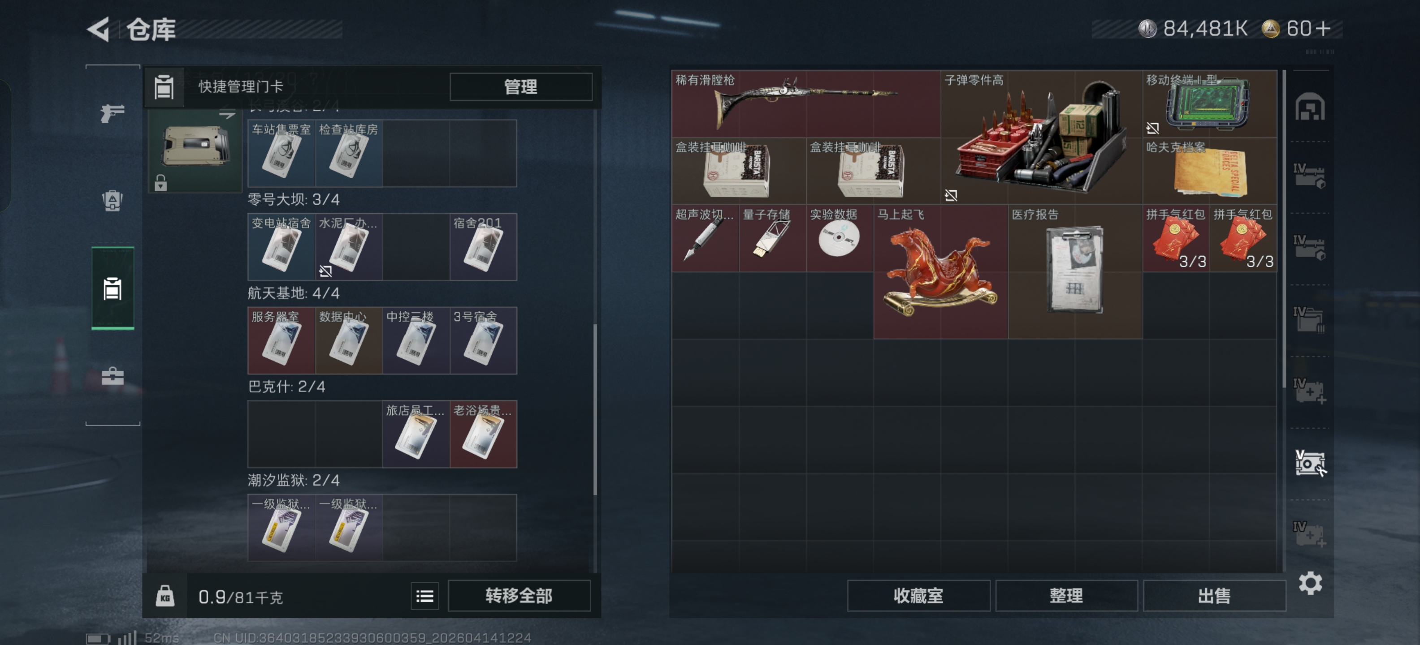Go back using the arrow beside 仓库

(99, 29)
